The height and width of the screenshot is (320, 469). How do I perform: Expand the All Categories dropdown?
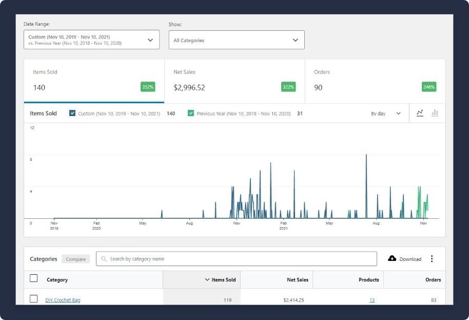[237, 40]
